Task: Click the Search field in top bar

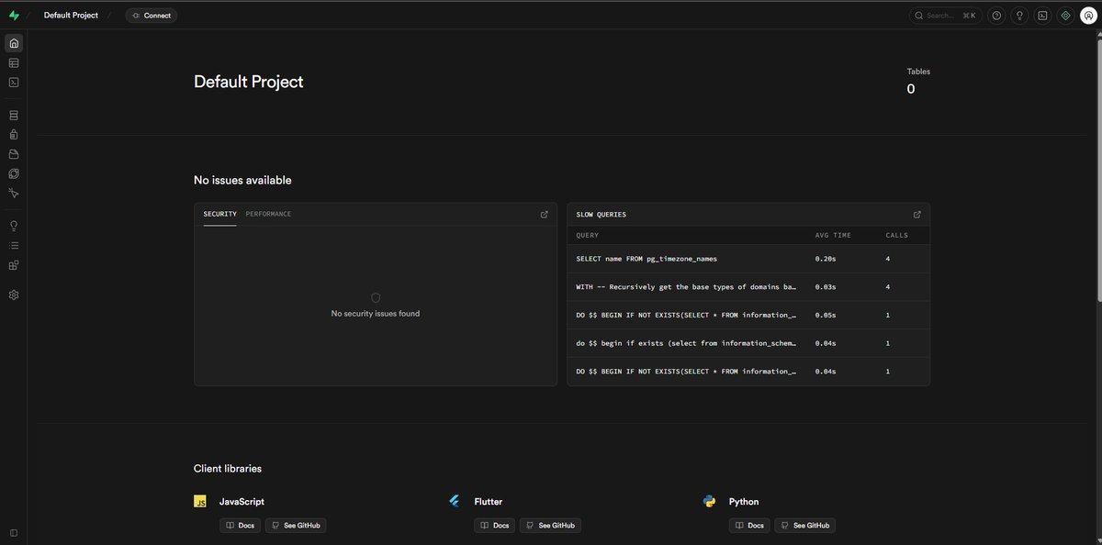Action: pyautogui.click(x=945, y=16)
